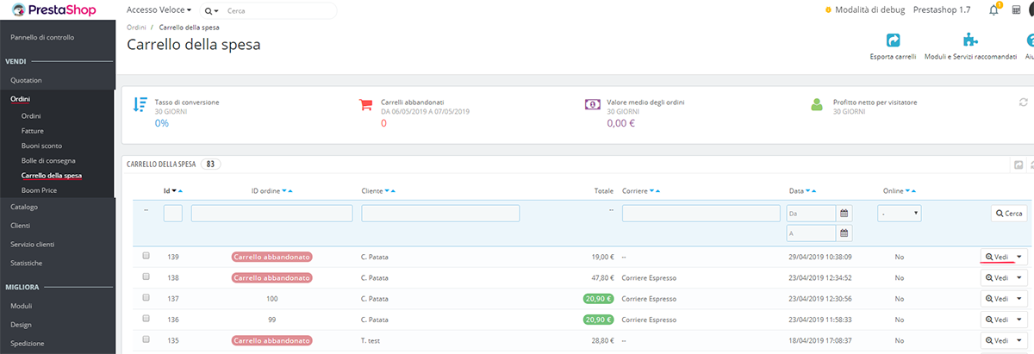Open calendar picker for A date

tap(844, 233)
